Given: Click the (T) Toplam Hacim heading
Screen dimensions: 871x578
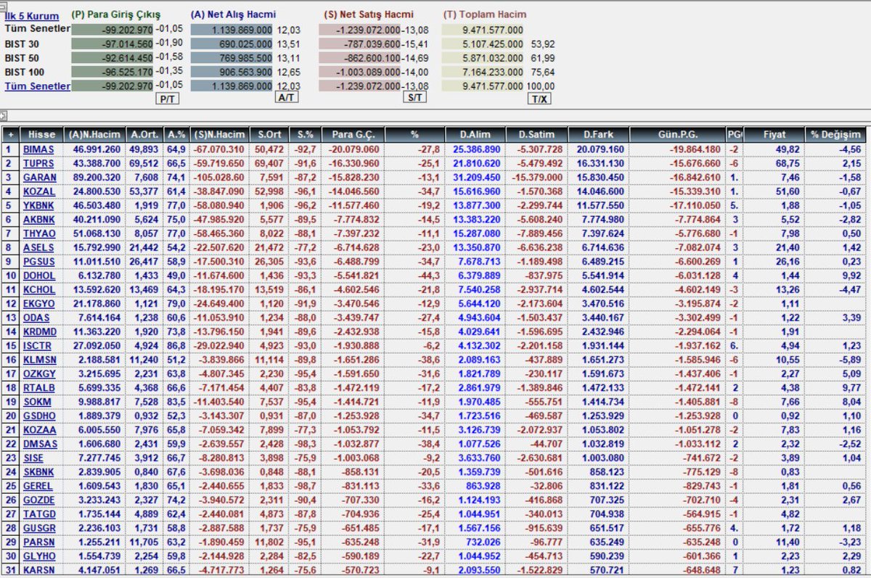Looking at the screenshot, I should 485,14.
